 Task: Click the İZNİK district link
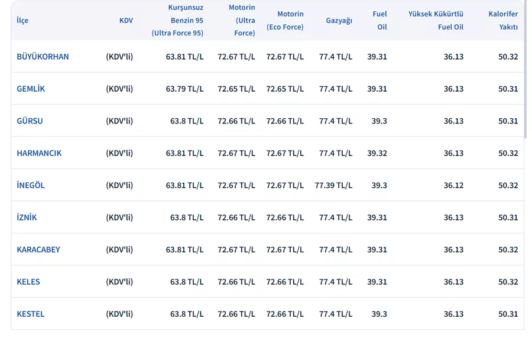pos(27,217)
